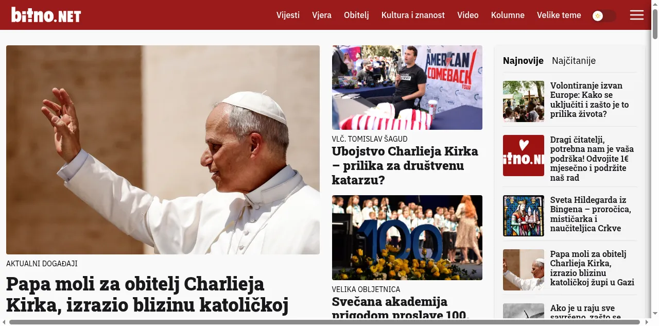Click the bitno.net logo
This screenshot has height=326, width=659.
pos(46,15)
